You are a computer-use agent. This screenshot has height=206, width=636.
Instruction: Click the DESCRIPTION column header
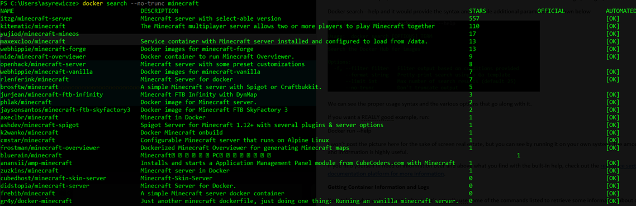pos(159,11)
